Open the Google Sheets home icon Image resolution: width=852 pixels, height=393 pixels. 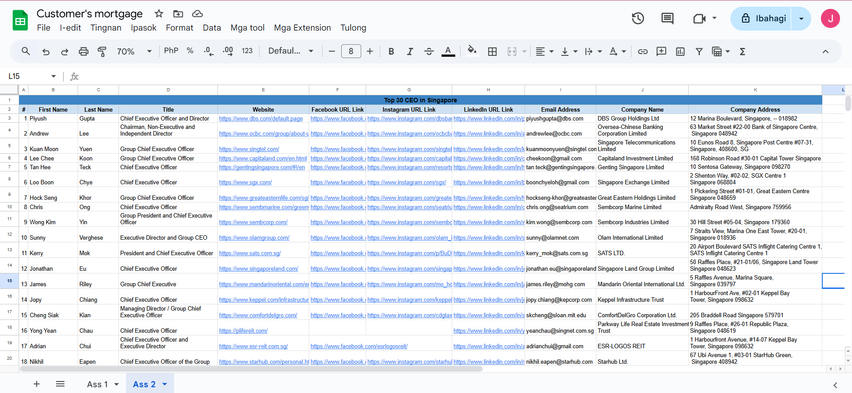click(x=20, y=20)
